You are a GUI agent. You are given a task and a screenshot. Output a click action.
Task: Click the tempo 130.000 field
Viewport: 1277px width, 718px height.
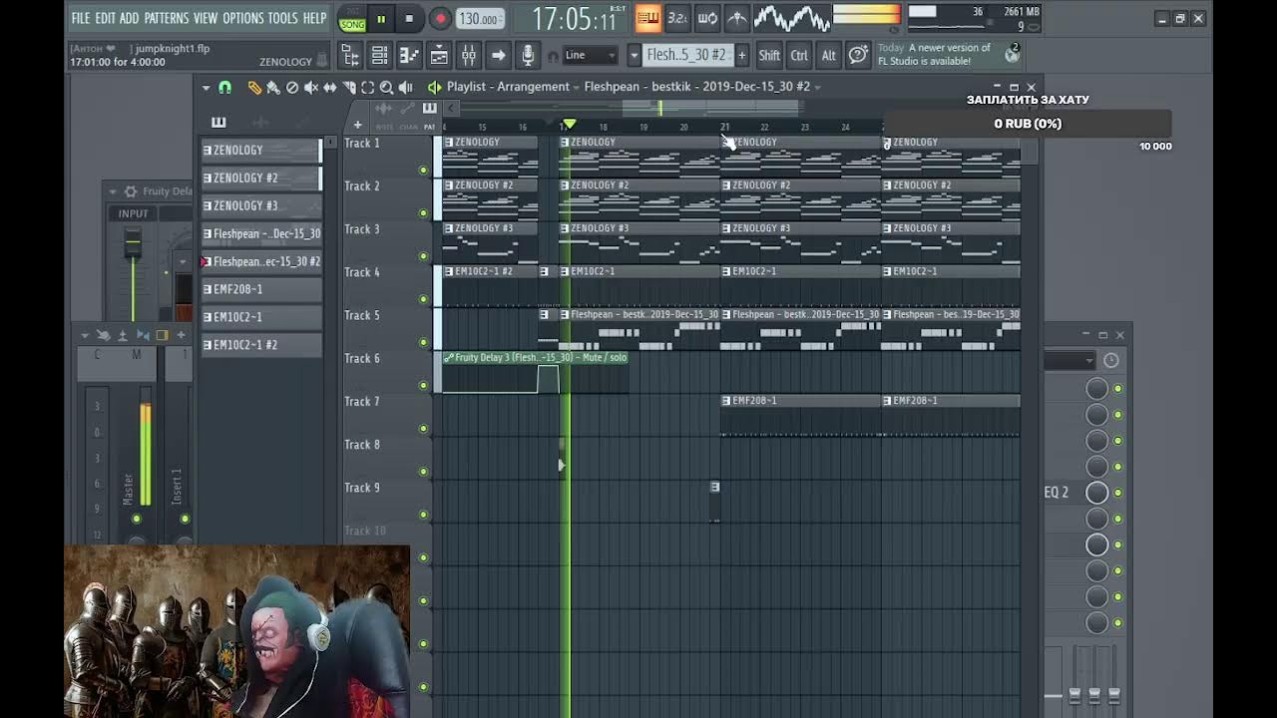[480, 18]
